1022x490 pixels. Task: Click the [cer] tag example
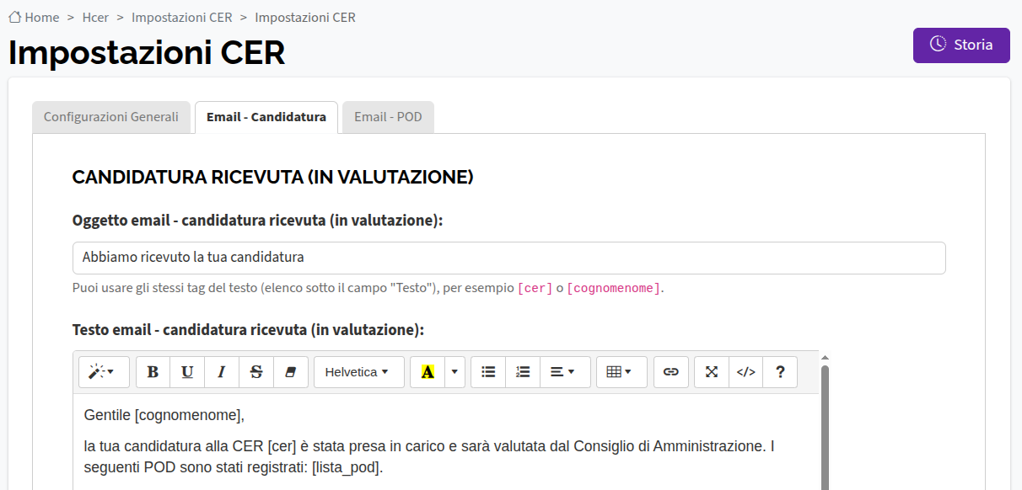point(535,288)
